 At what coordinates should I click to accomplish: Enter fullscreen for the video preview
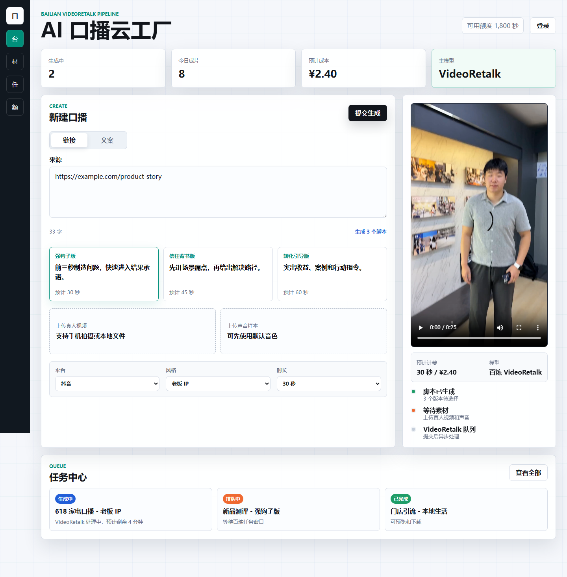coord(519,327)
